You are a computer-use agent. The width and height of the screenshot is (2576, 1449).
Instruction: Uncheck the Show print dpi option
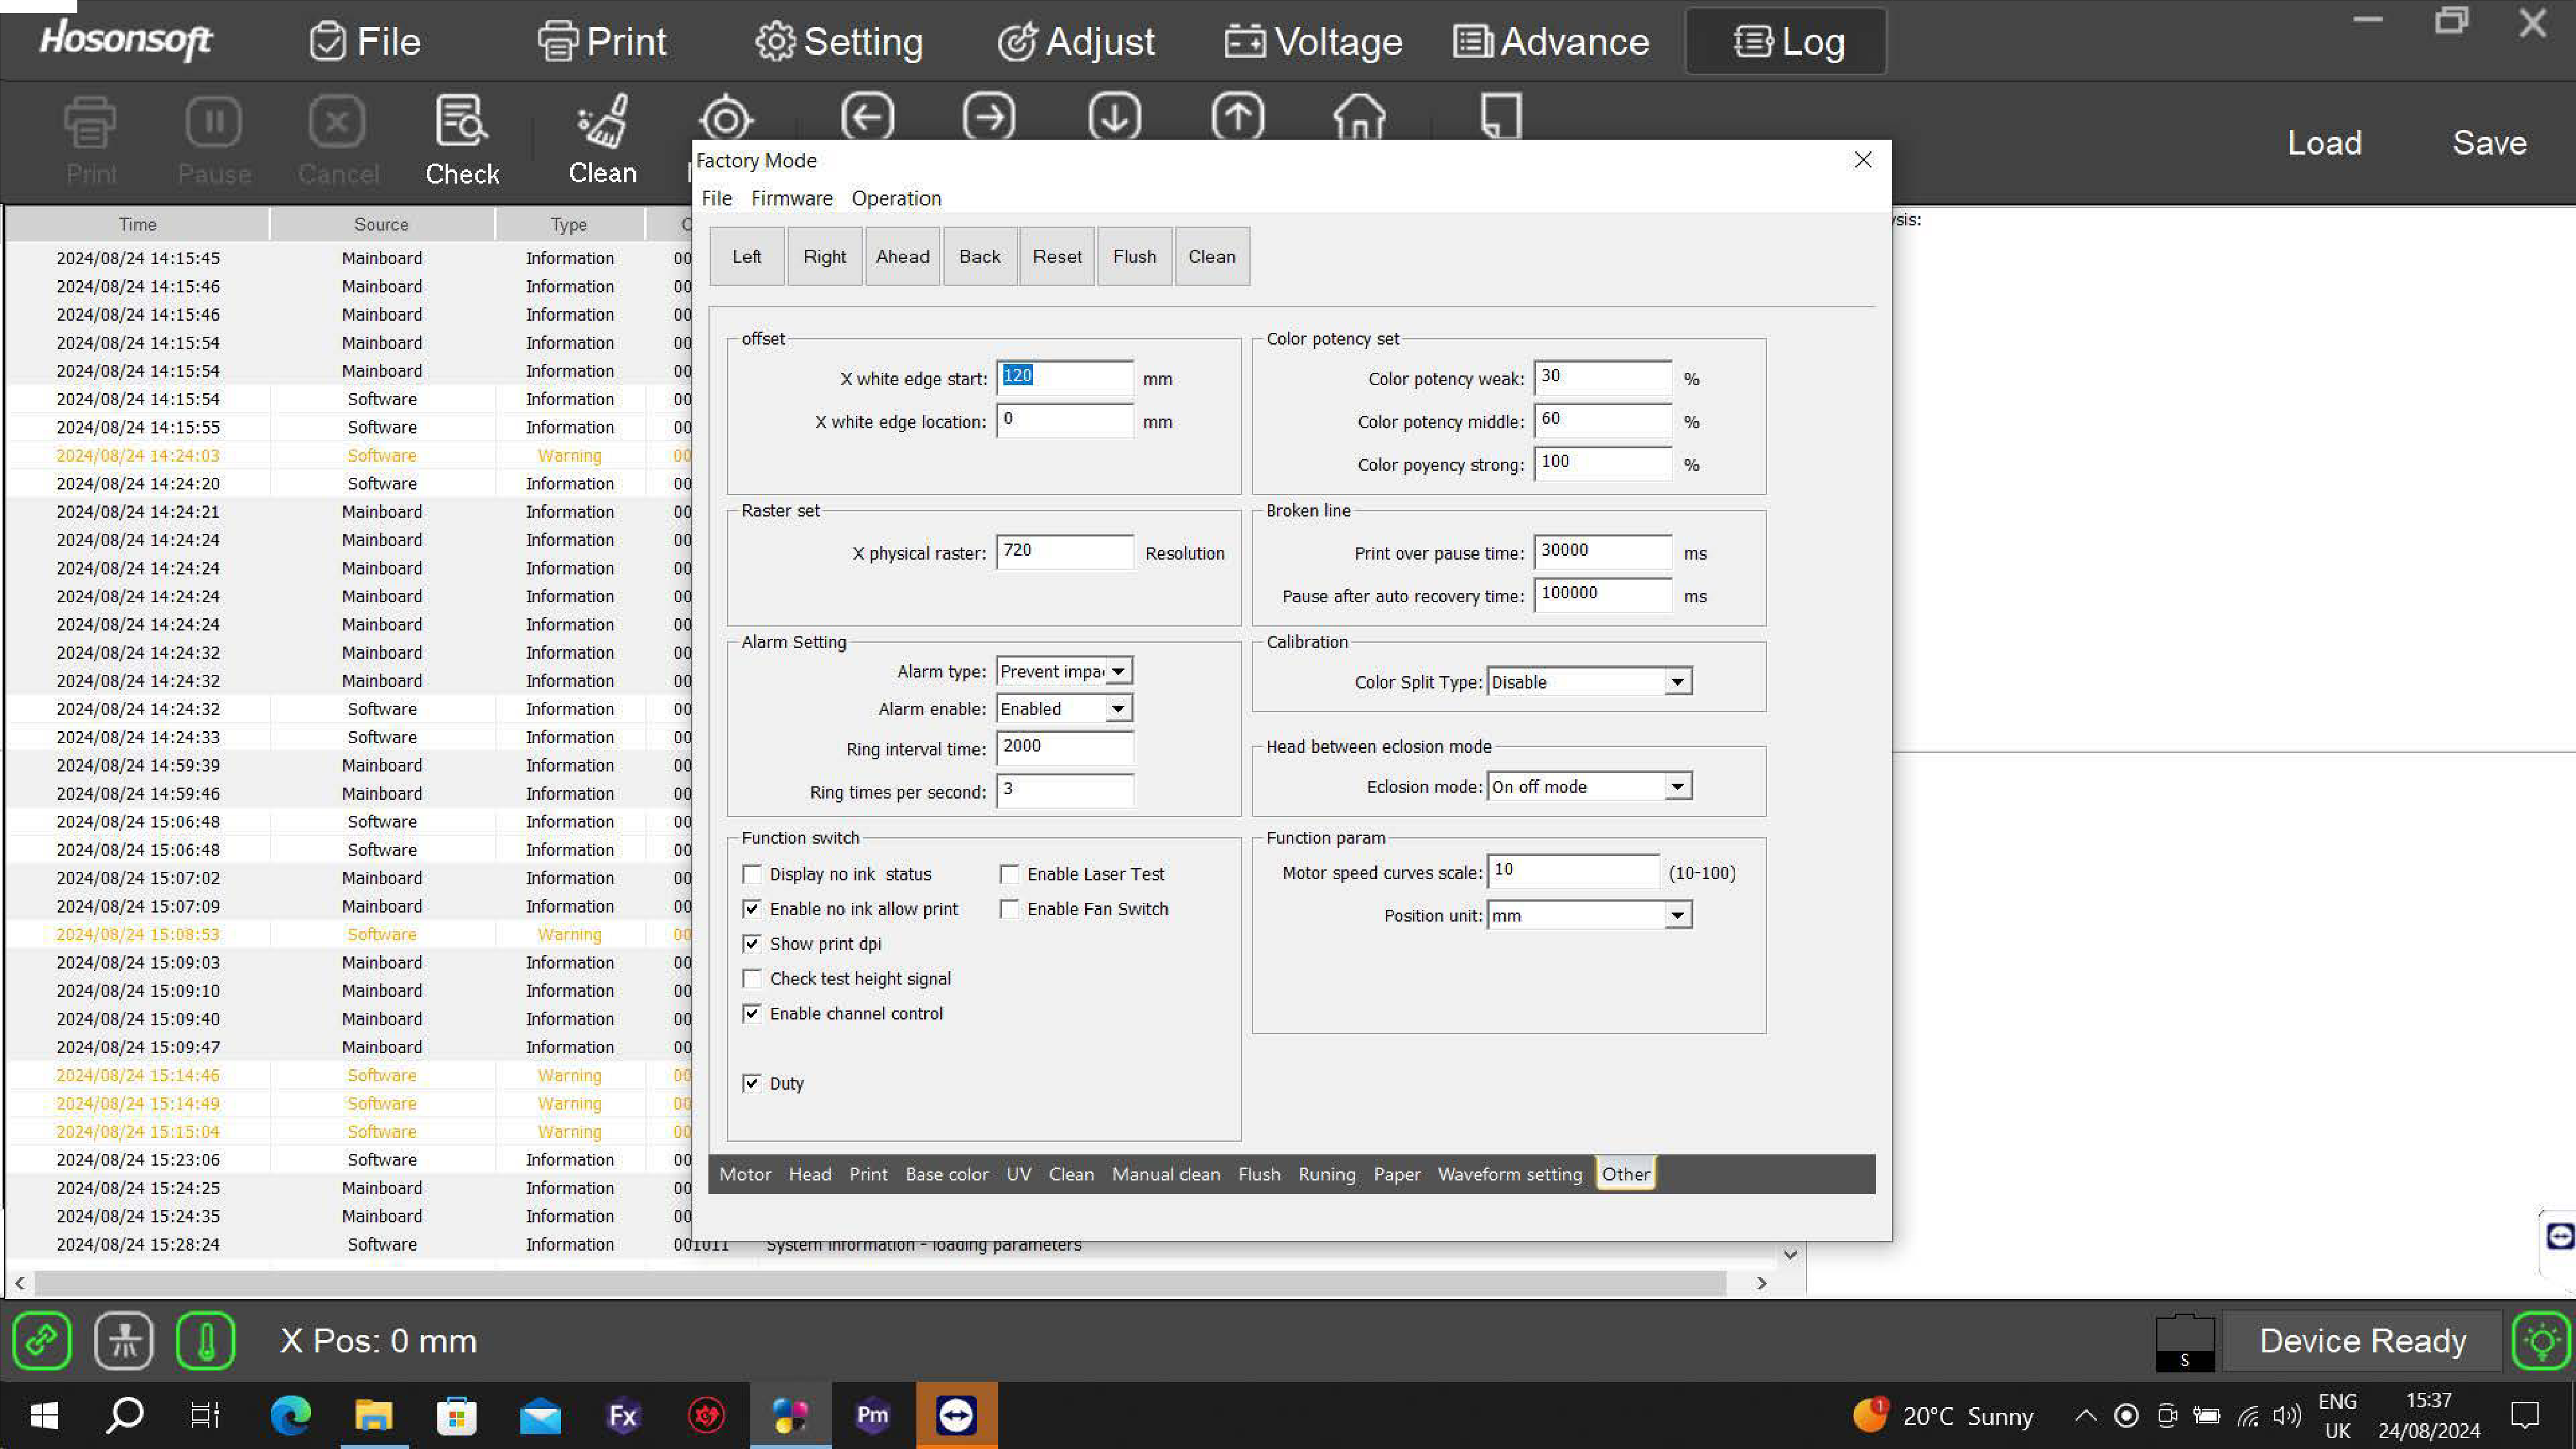click(752, 944)
